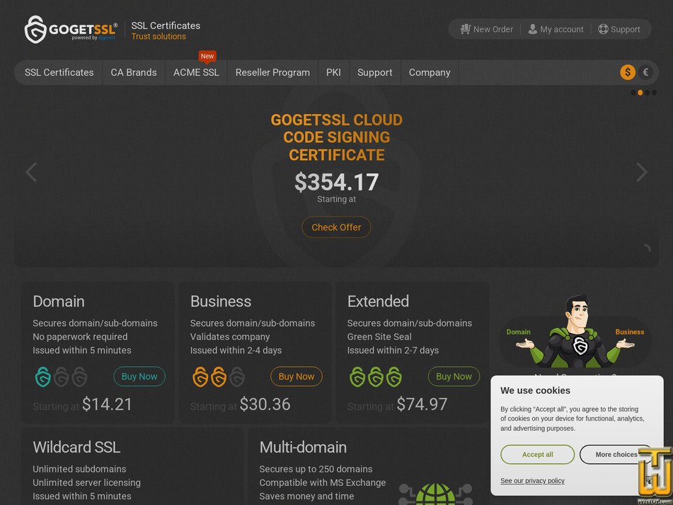Advance the slideshow with the right arrow
Screen dimensions: 673x505
coord(641,172)
